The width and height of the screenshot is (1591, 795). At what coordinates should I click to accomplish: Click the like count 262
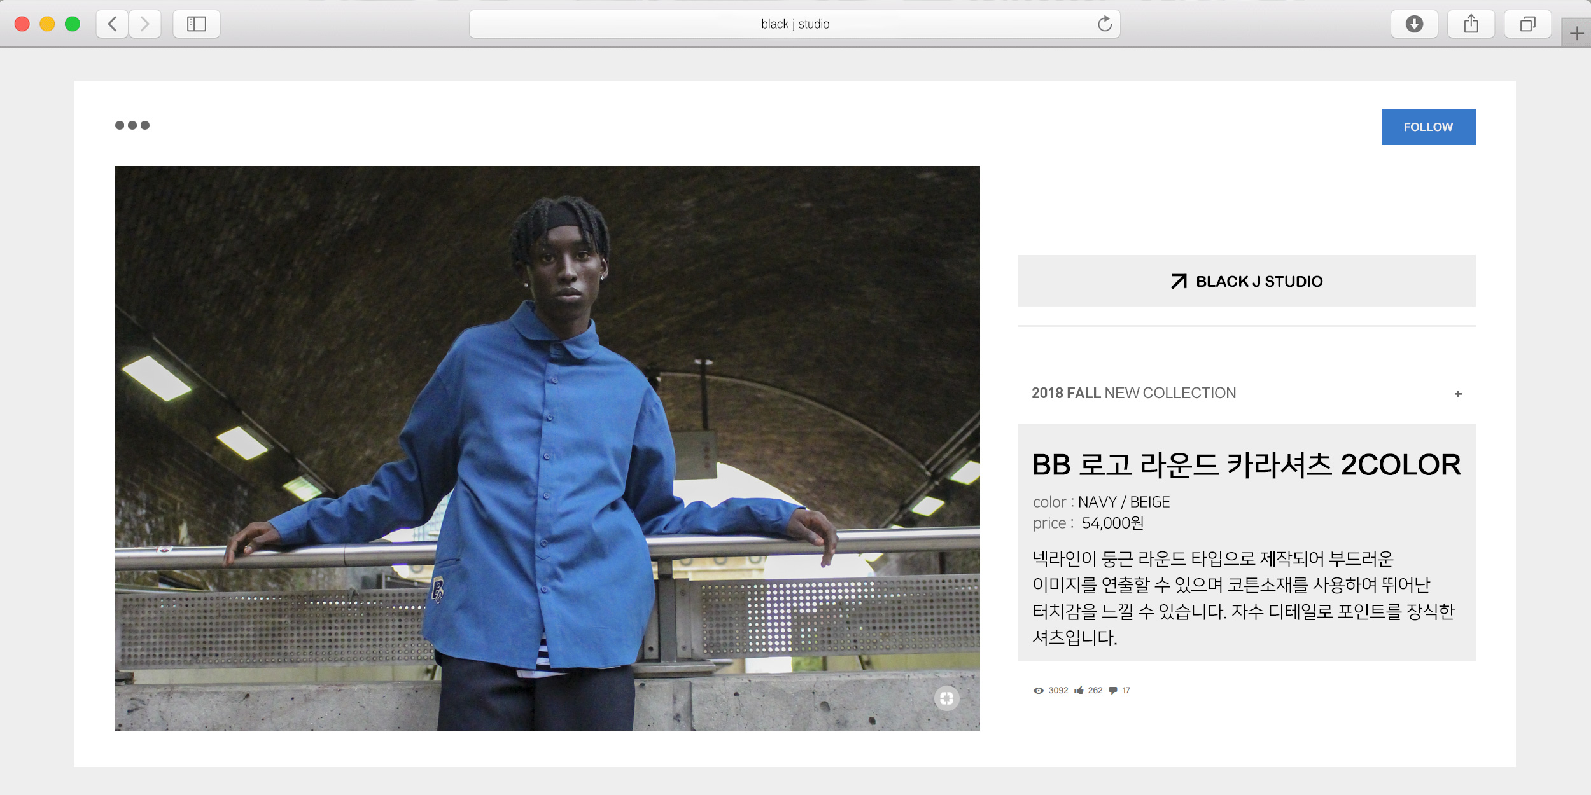pos(1095,691)
